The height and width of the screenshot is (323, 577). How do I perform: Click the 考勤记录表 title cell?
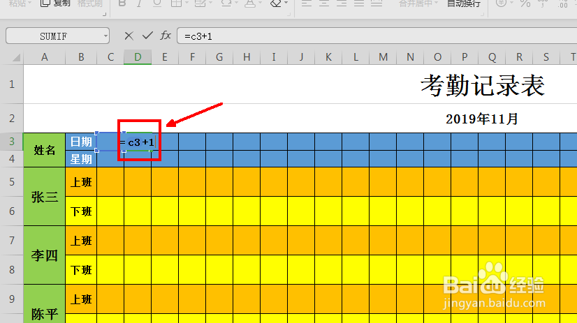point(482,84)
